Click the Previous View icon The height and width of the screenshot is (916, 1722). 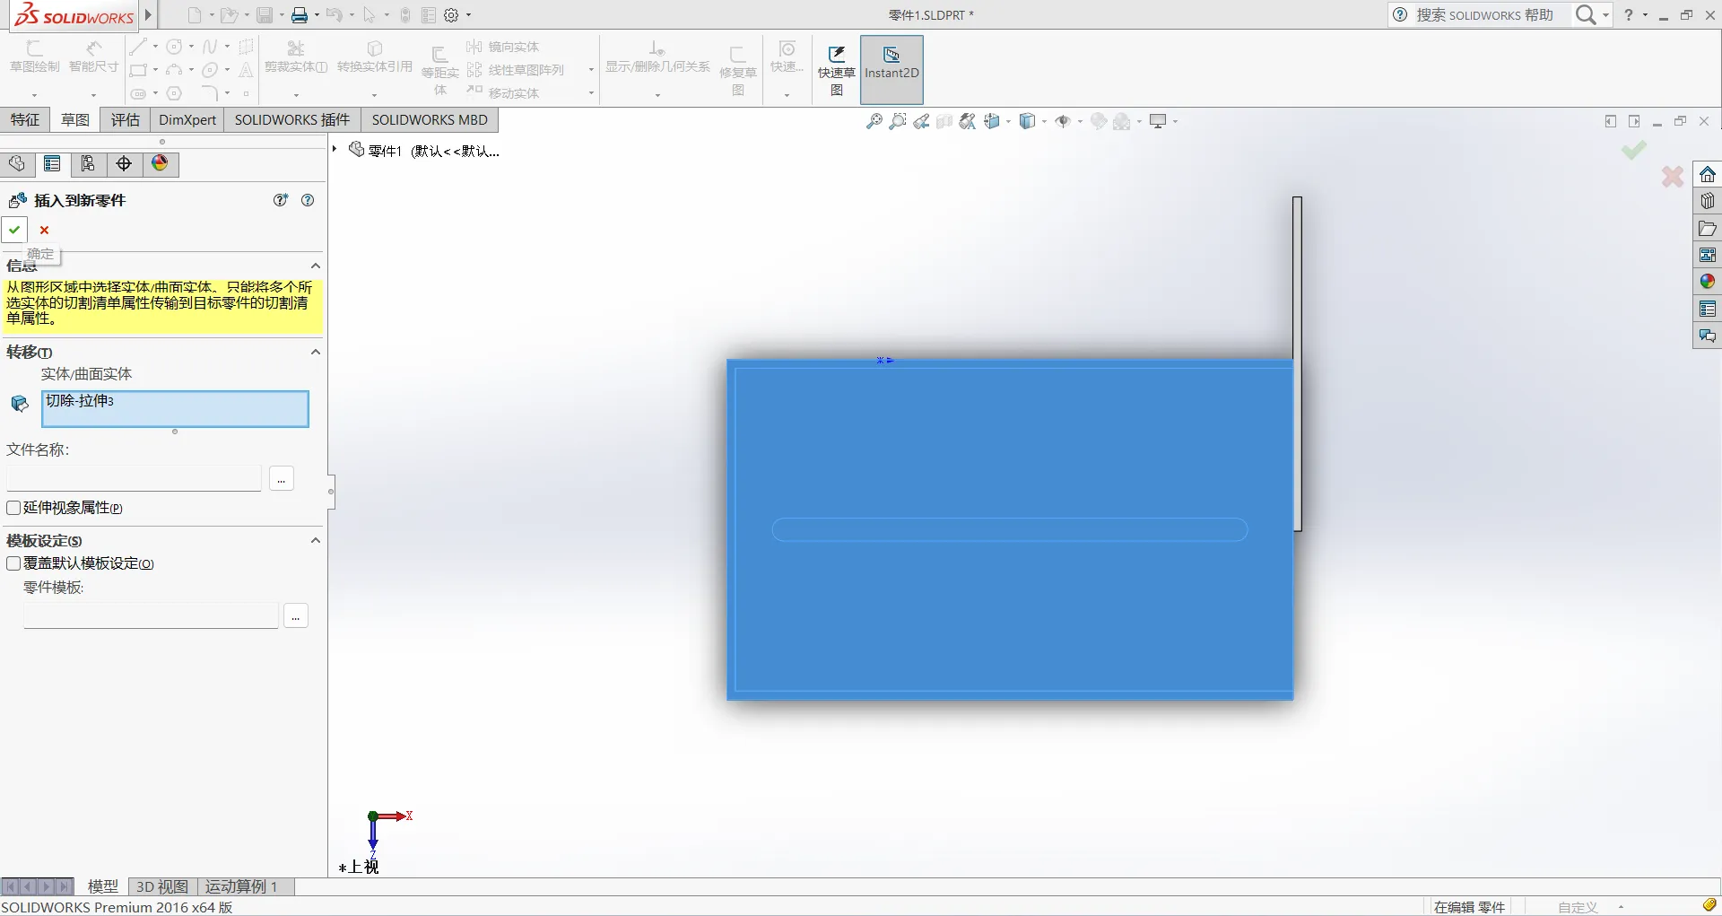coord(921,121)
